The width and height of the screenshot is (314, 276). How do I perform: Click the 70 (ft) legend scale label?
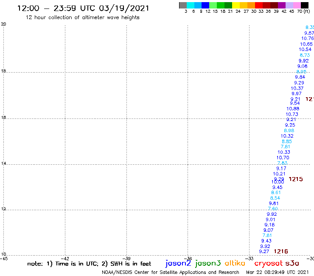click(303, 11)
